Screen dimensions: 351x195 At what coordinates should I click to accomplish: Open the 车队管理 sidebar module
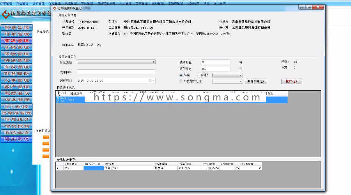[16, 67]
